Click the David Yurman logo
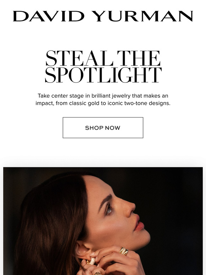 [x=103, y=16]
